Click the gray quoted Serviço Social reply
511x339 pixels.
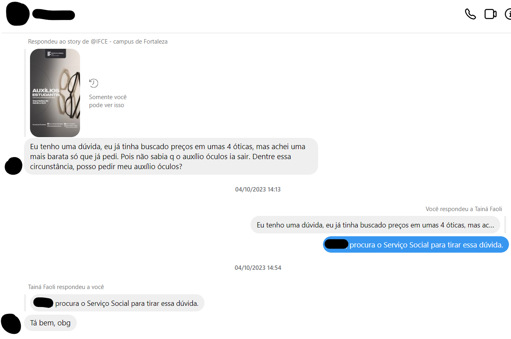(117, 303)
